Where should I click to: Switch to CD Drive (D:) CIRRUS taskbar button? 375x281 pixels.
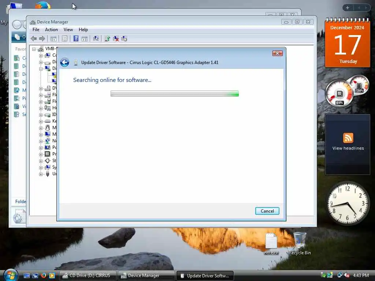pyautogui.click(x=88, y=276)
